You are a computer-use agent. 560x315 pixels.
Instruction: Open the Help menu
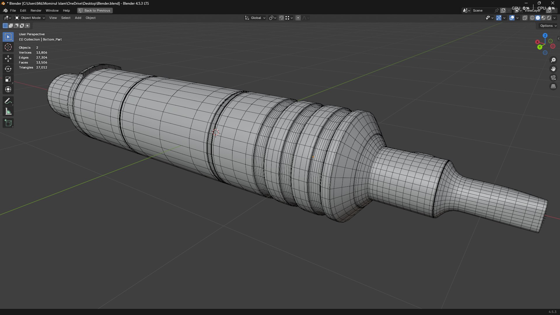coord(66,10)
